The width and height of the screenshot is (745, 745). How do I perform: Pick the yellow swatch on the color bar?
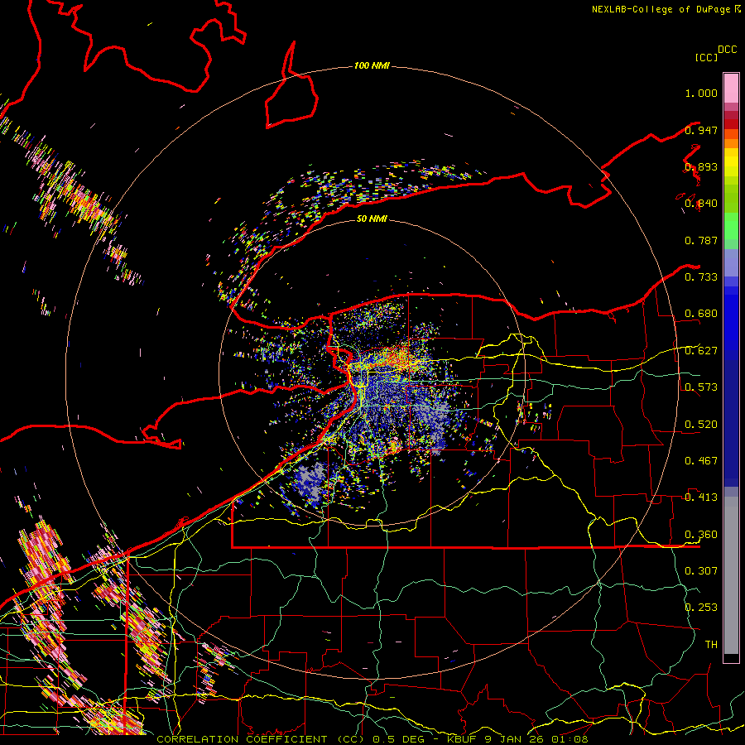point(731,162)
